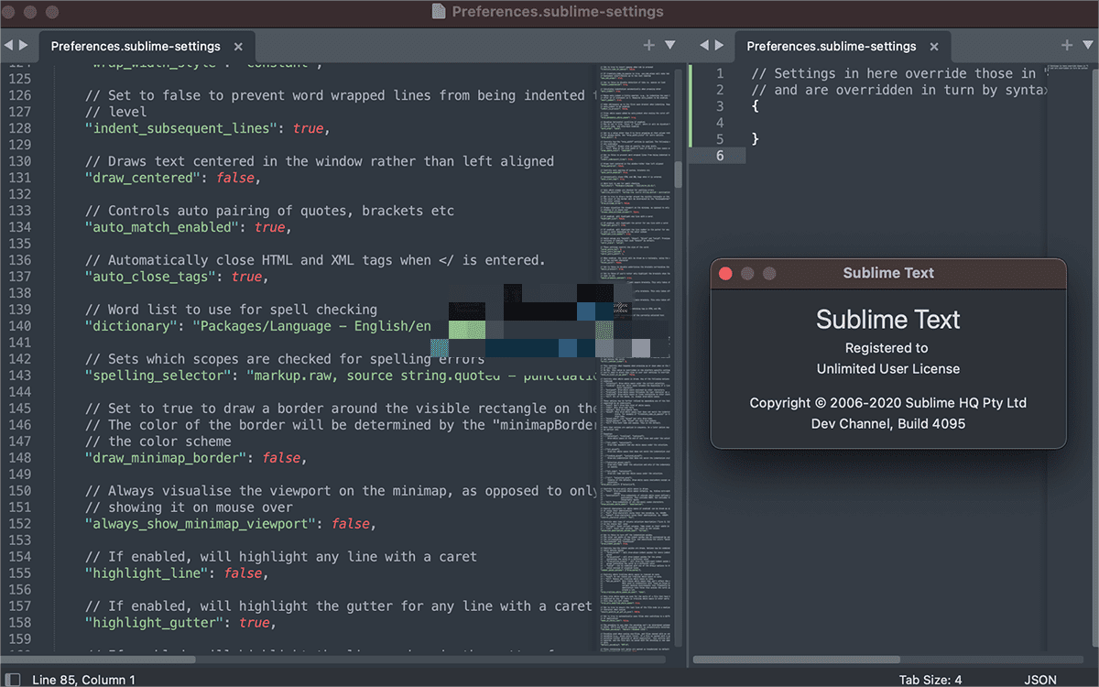Click "auto_match_enabled" key on line 134
Viewport: 1099px width, 687px height.
[166, 227]
